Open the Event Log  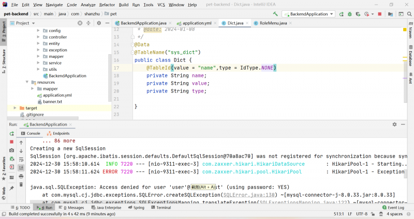tap(393, 208)
